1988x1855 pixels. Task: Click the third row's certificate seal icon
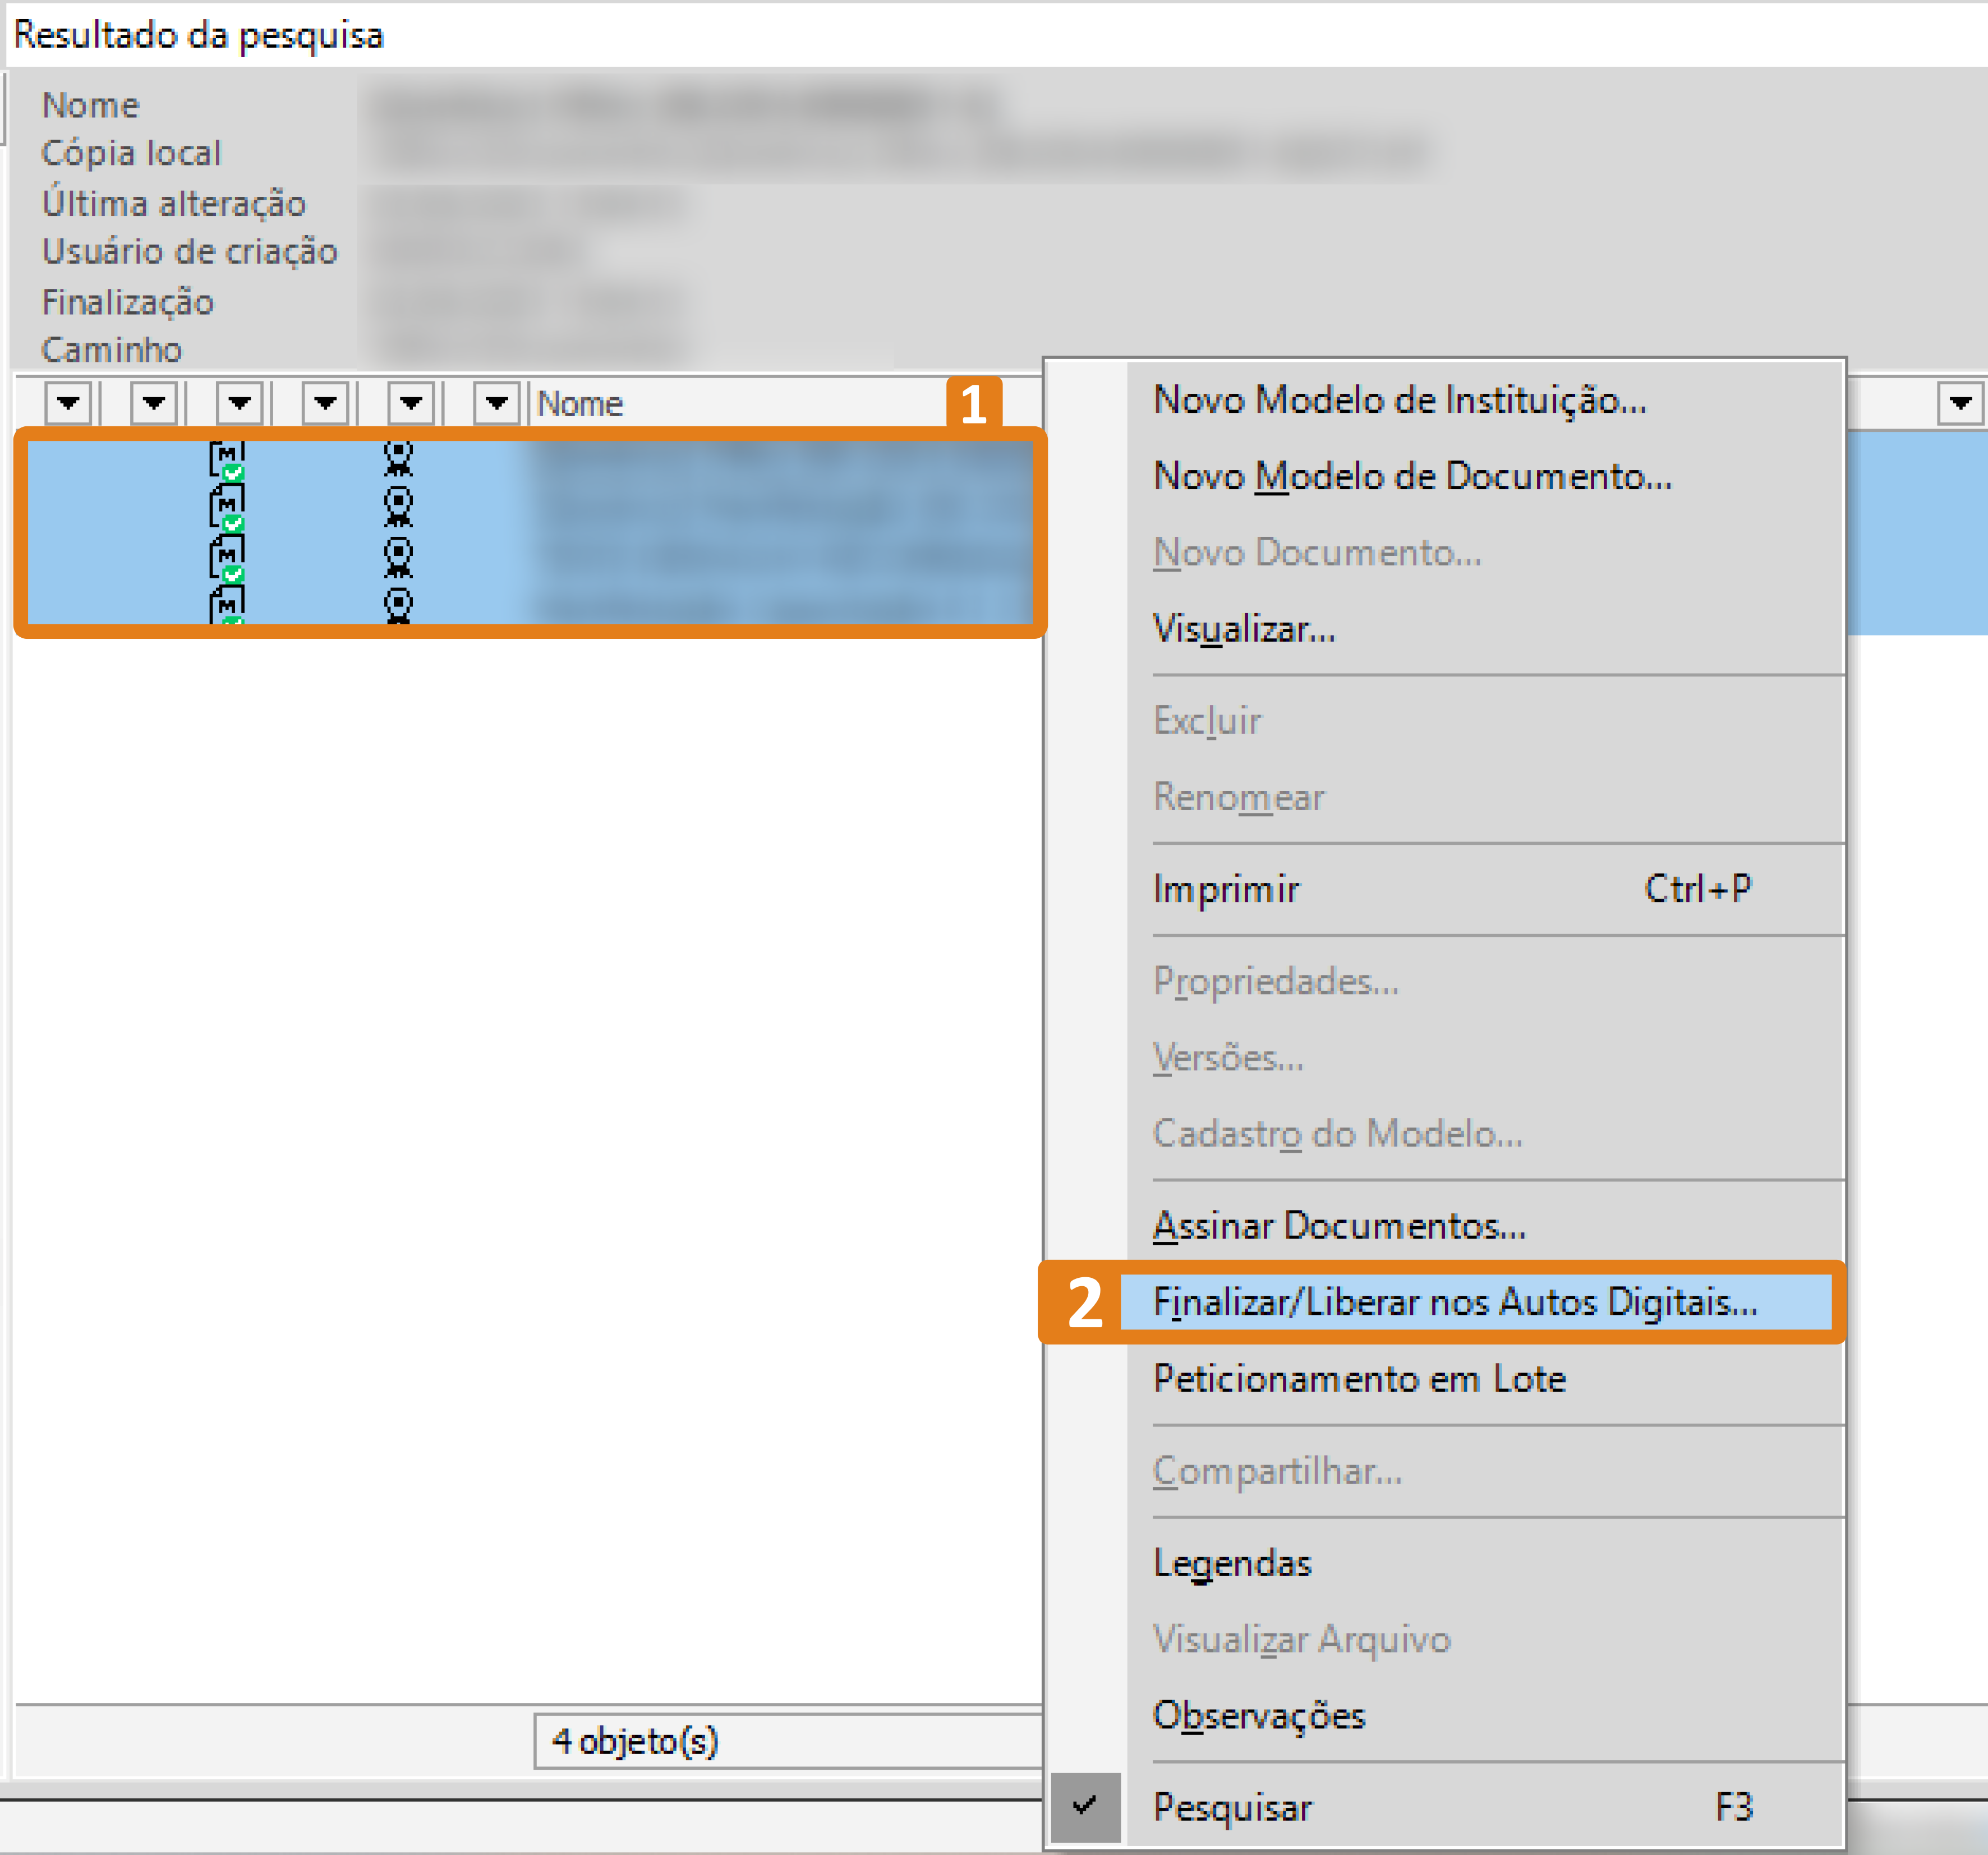click(398, 556)
